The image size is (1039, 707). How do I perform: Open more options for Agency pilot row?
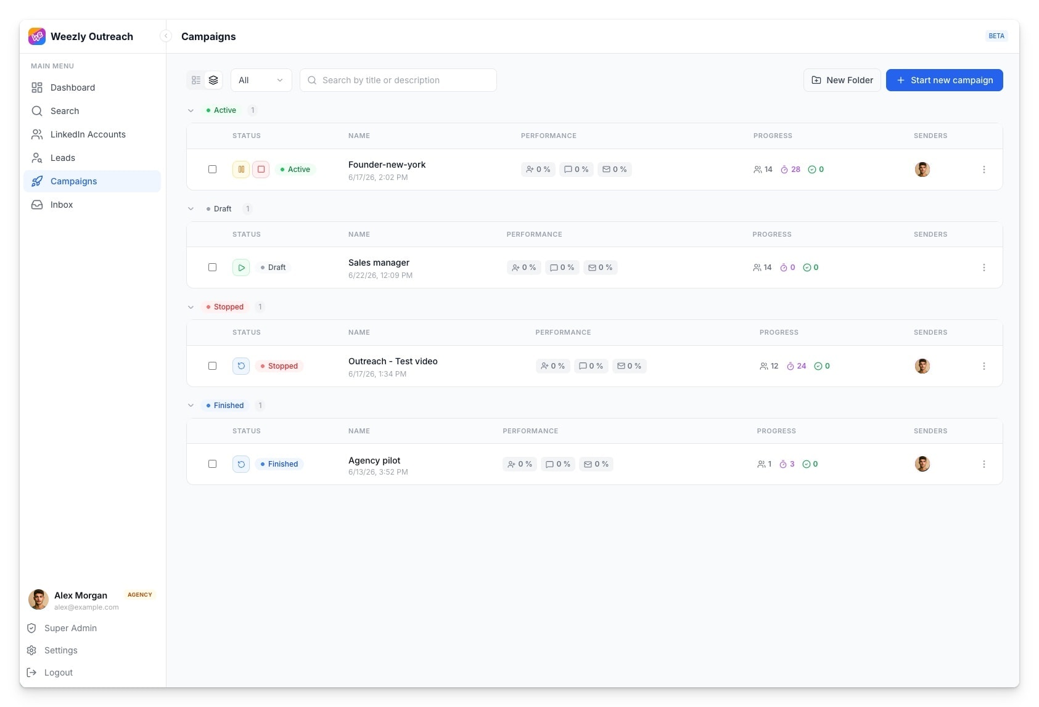(x=984, y=464)
